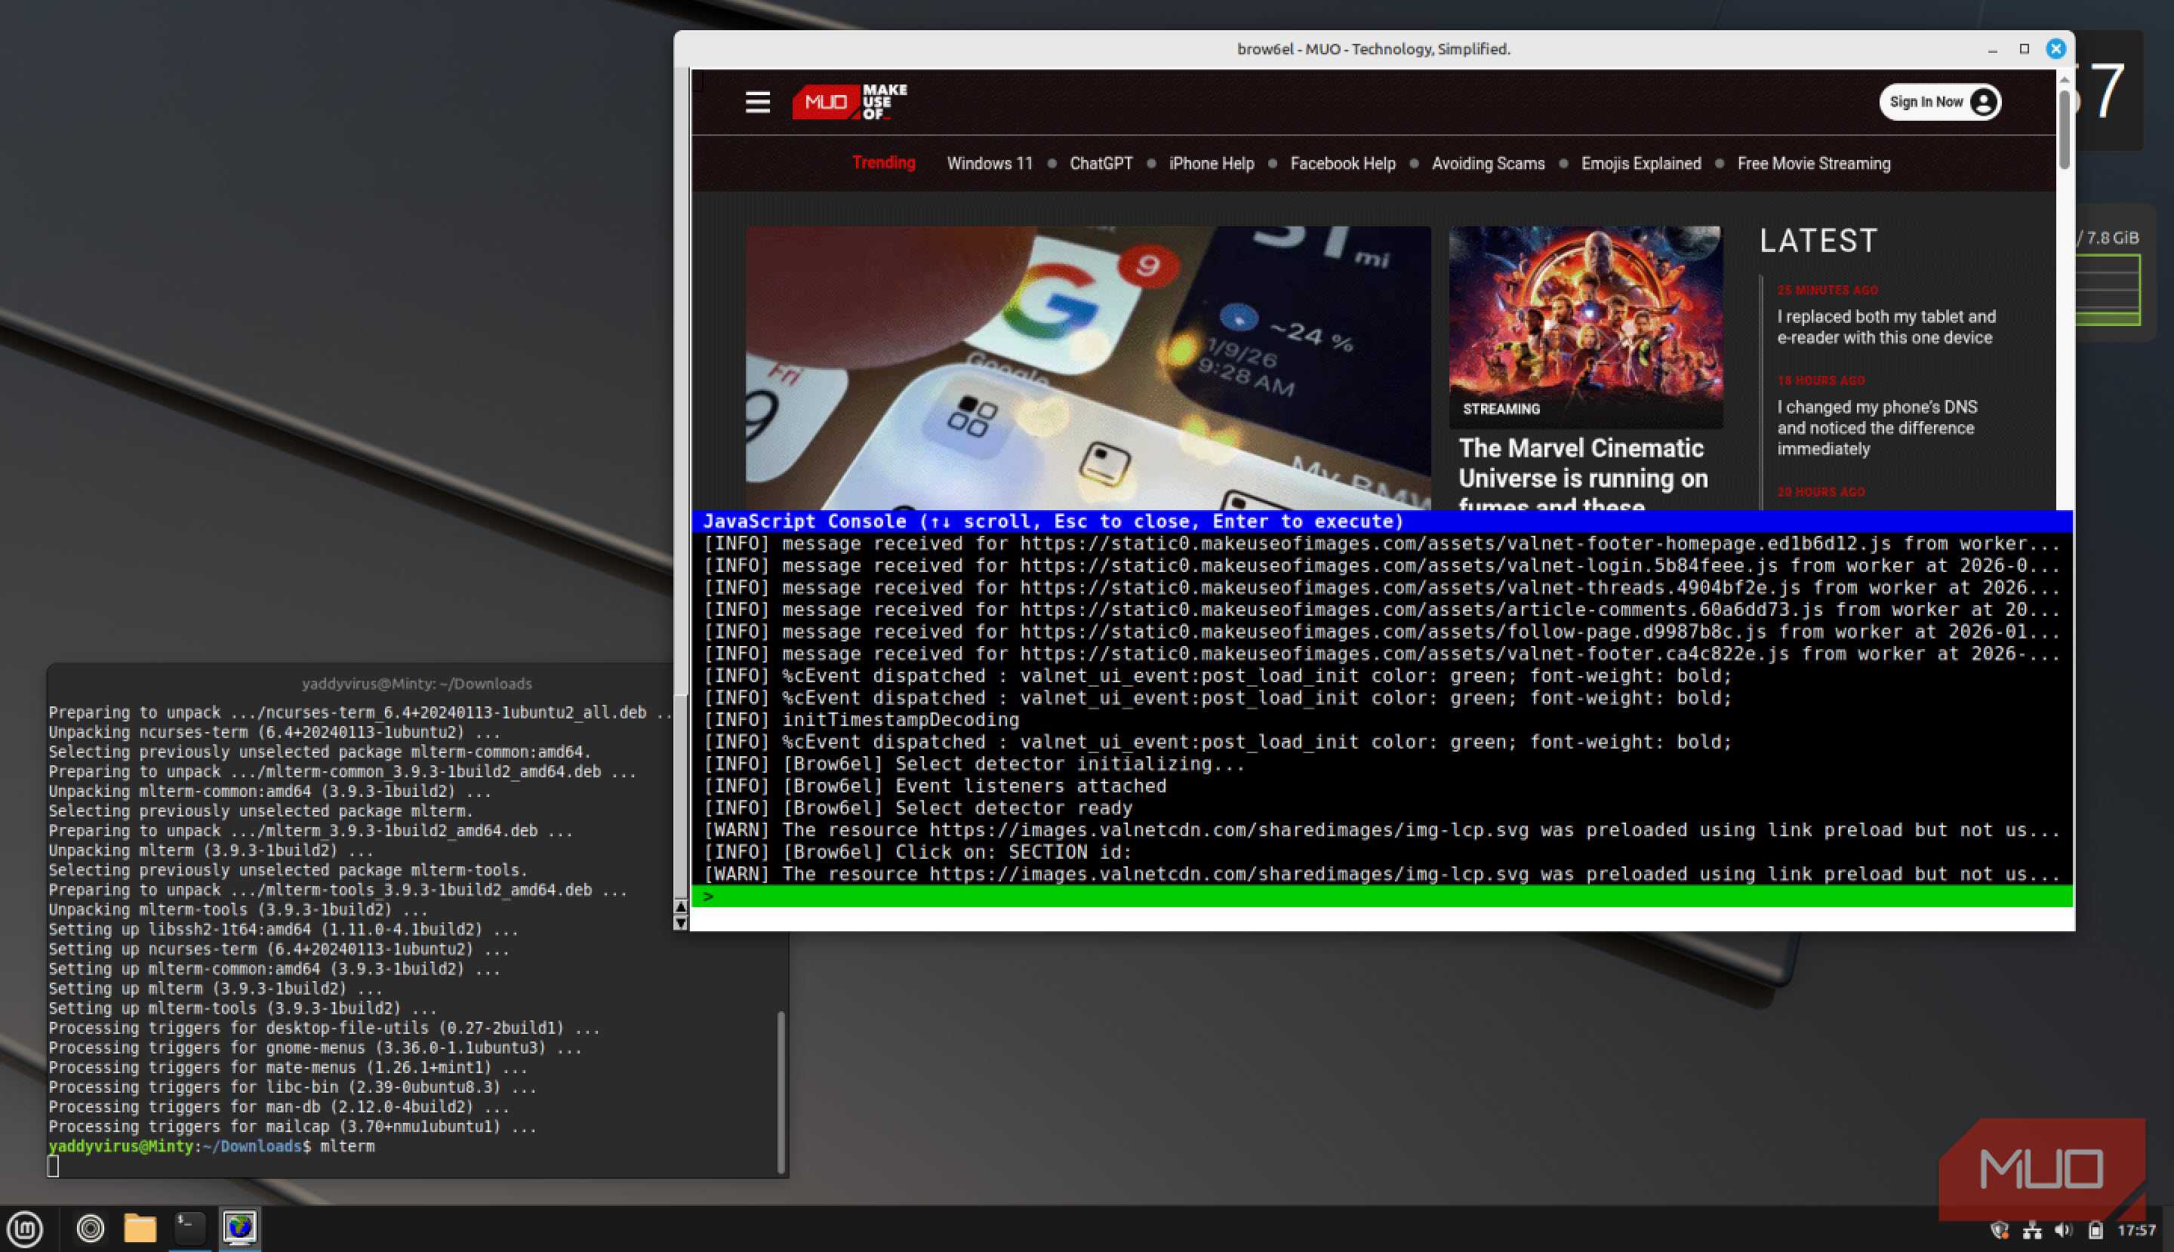Screen dimensions: 2174x1252
Task: Click the 'Click on: SECTION id:' console line
Action: (x=918, y=851)
